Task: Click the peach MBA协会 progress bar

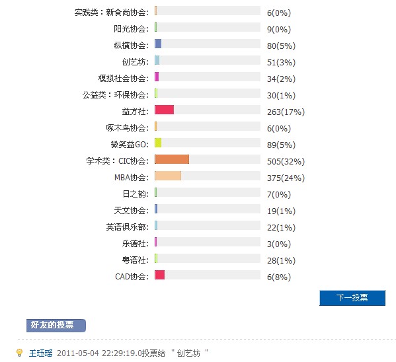Action: coord(168,176)
